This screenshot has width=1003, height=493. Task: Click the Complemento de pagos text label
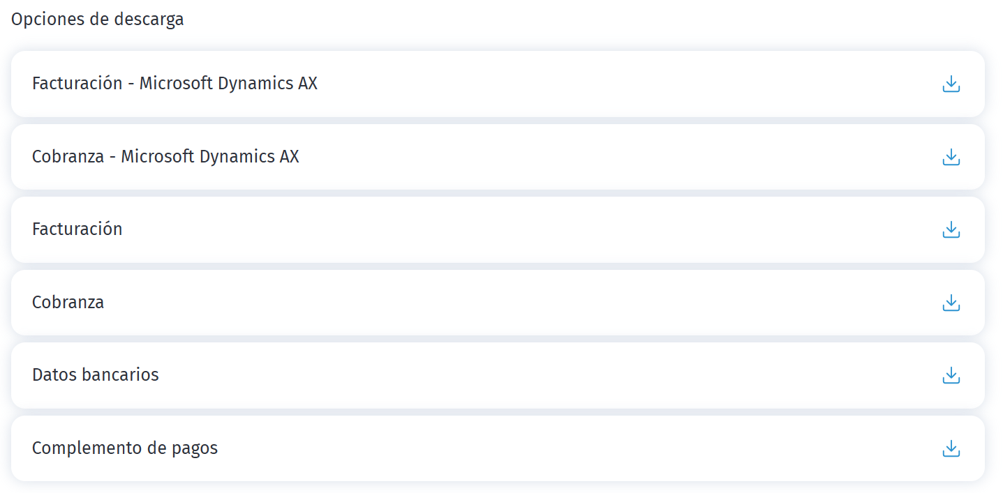(x=125, y=448)
